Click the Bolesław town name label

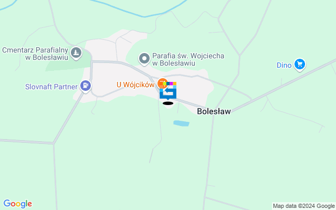point(214,111)
